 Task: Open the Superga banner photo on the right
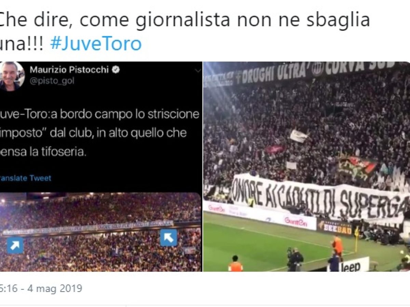[306, 166]
